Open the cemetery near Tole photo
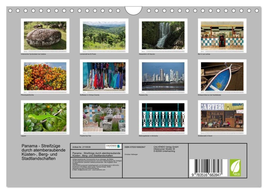Image resolution: width=267 pixels, height=193 pixels. coord(104,117)
